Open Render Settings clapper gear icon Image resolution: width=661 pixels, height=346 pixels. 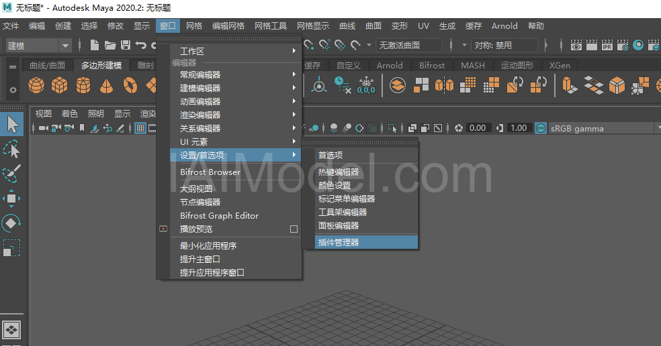click(x=623, y=45)
